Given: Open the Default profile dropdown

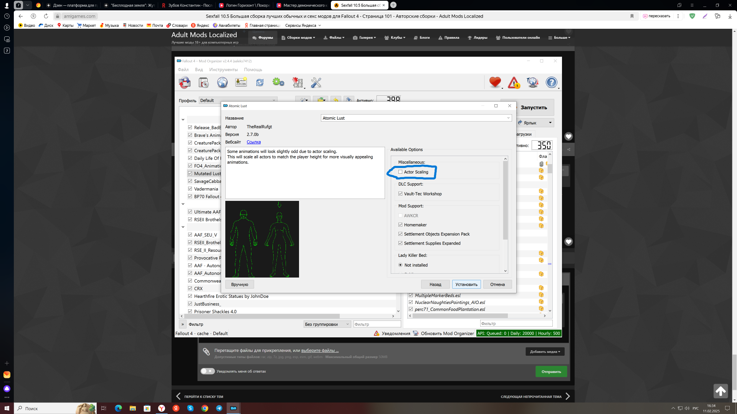Looking at the screenshot, I should click(238, 100).
